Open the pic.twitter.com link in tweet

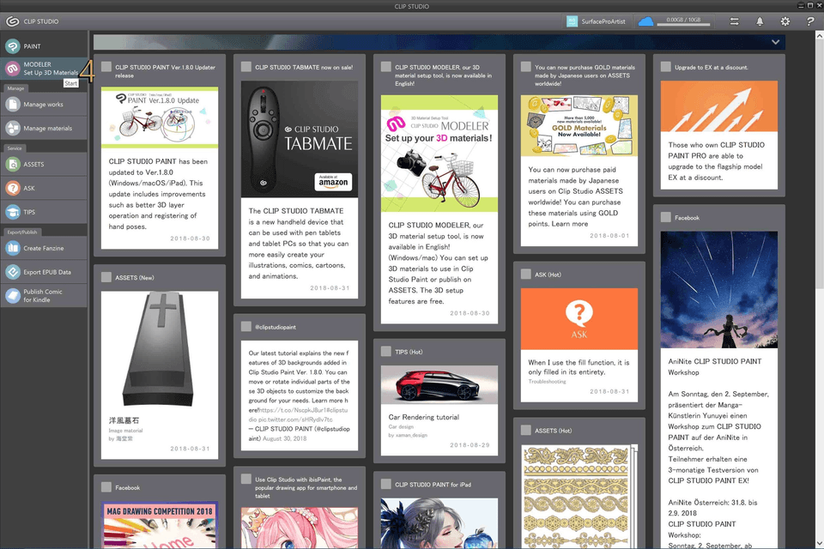(x=295, y=419)
